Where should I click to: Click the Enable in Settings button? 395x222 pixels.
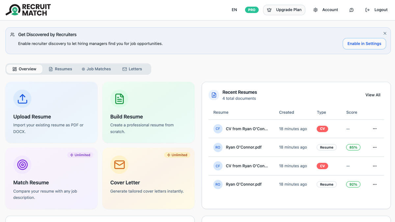coord(364,43)
